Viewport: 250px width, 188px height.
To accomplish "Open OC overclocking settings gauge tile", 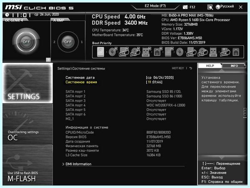I will 27,124.
